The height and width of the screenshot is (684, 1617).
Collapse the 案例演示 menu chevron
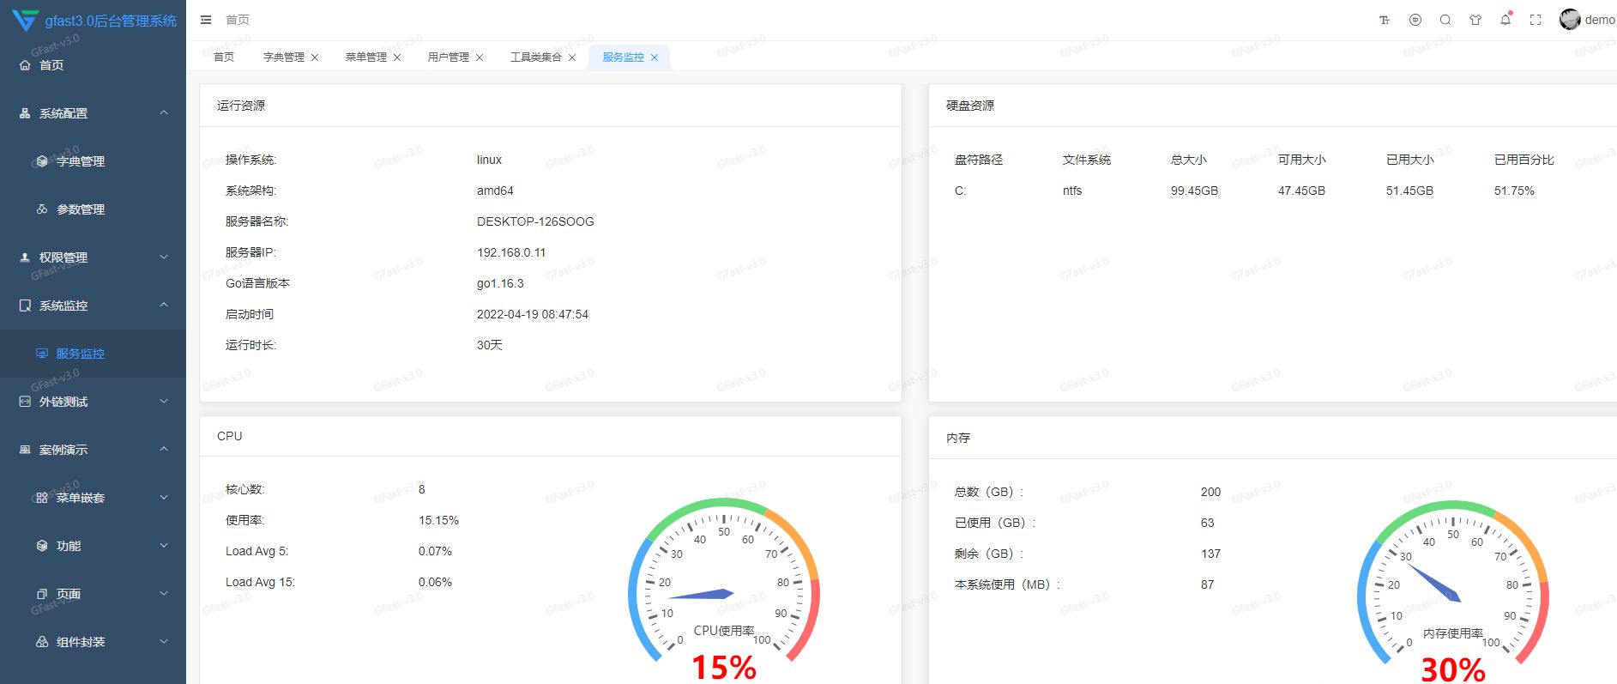[164, 449]
